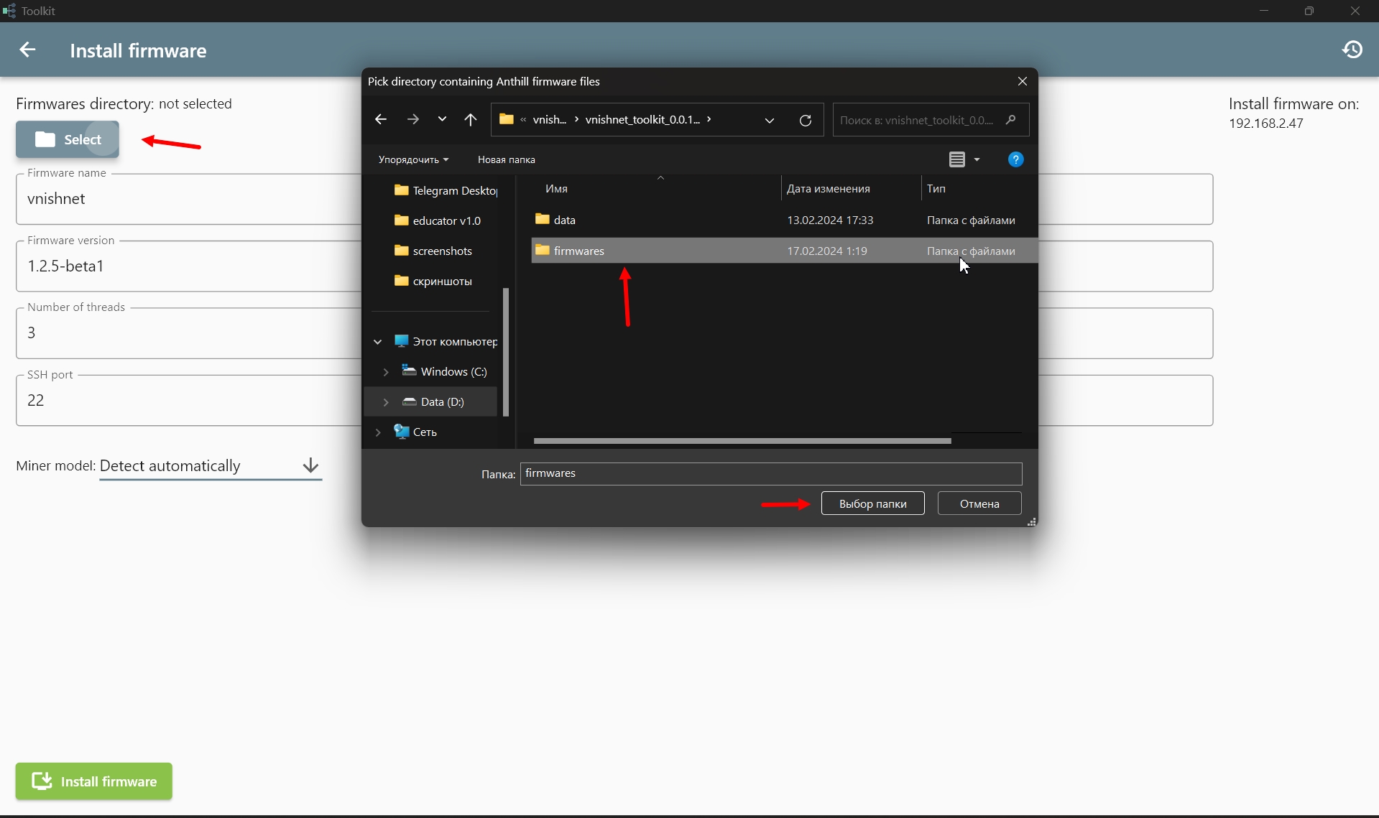Close the Pick directory dialog
The height and width of the screenshot is (818, 1379).
[x=1022, y=81]
